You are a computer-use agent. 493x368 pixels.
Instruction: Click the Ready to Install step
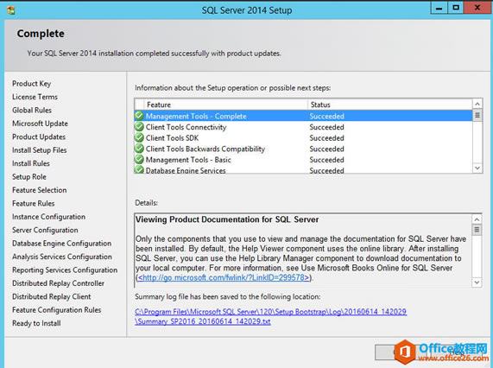36,323
